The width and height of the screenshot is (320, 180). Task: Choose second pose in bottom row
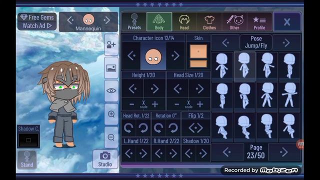[244, 127]
